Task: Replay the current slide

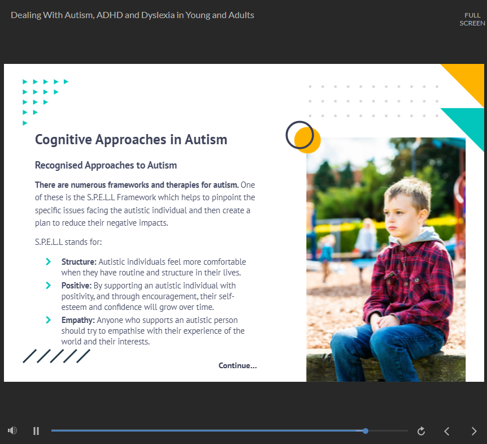Action: coord(421,431)
